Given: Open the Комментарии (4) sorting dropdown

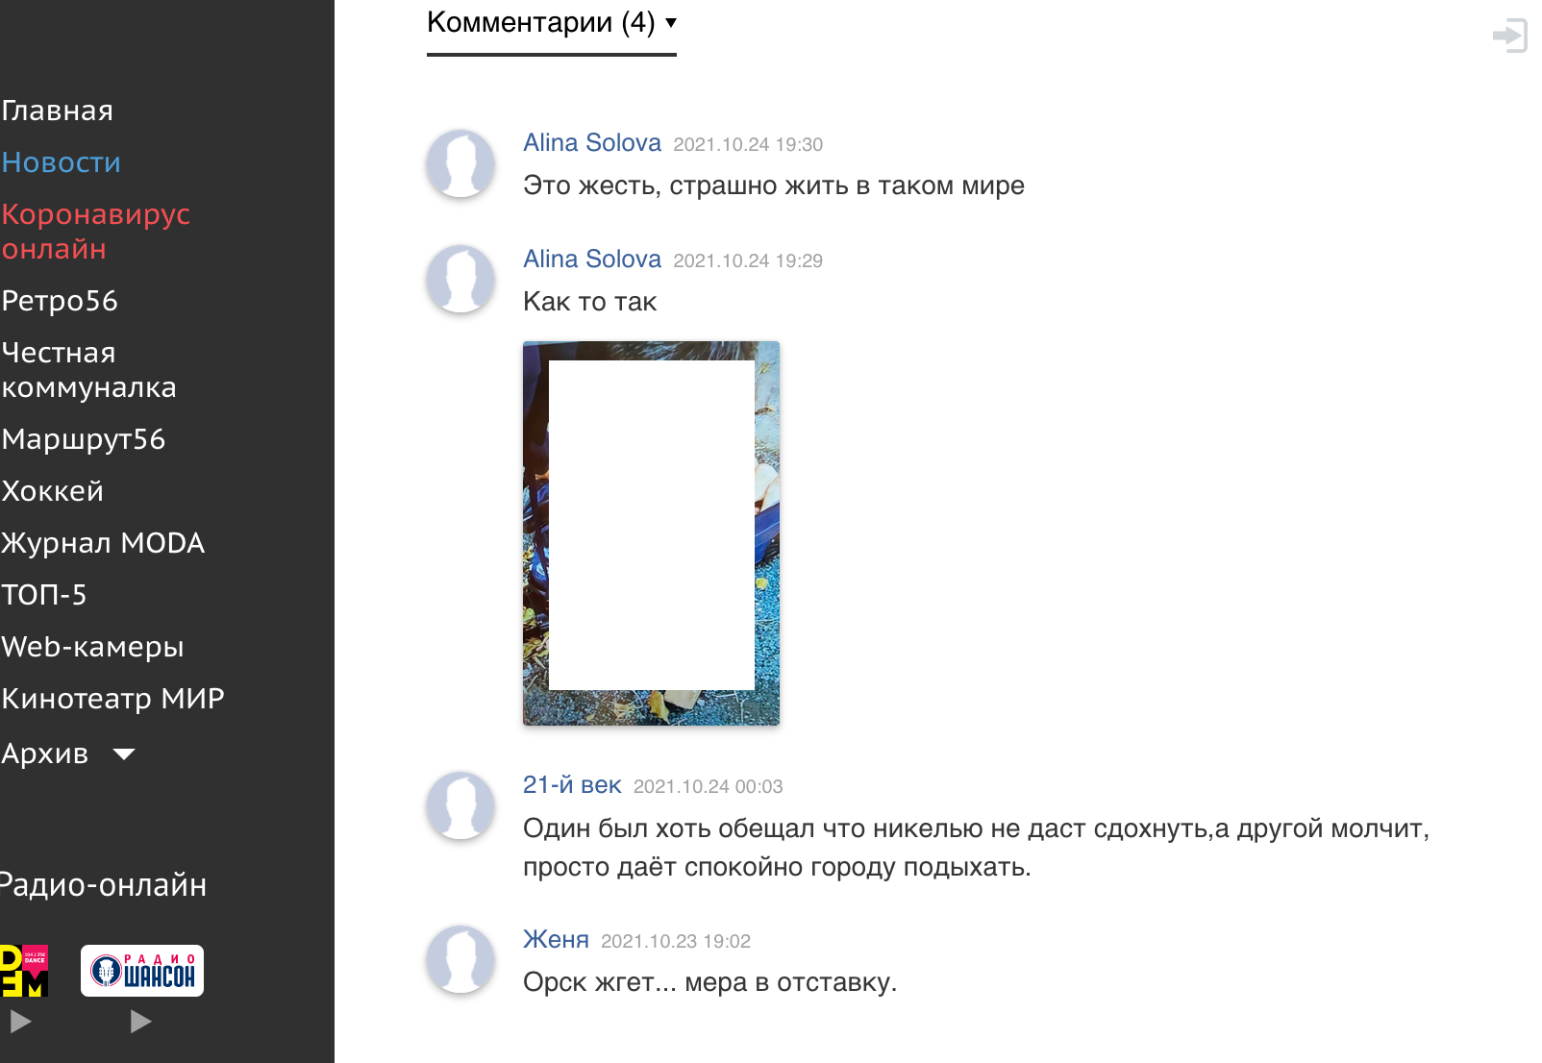Looking at the screenshot, I should (x=552, y=22).
